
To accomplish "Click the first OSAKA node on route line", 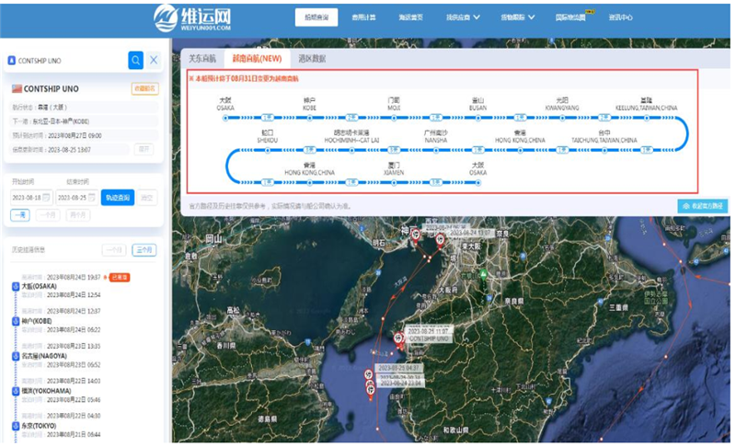I will click(225, 119).
